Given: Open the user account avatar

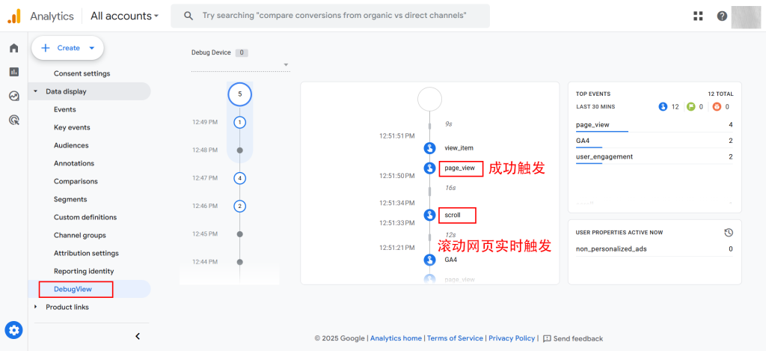Looking at the screenshot, I should (x=744, y=16).
